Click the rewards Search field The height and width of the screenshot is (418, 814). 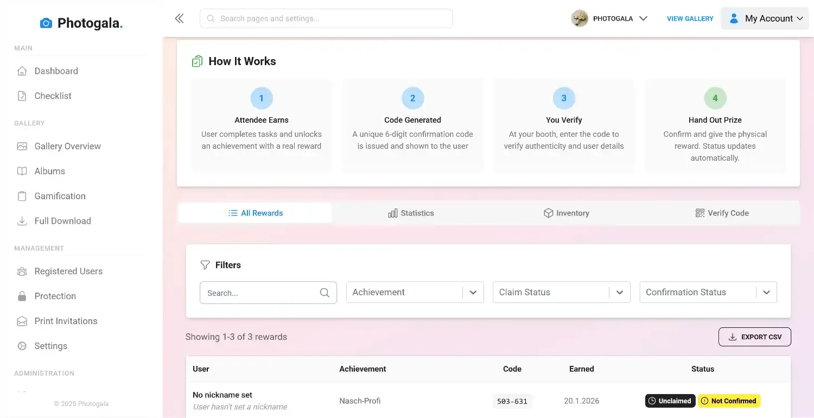260,292
